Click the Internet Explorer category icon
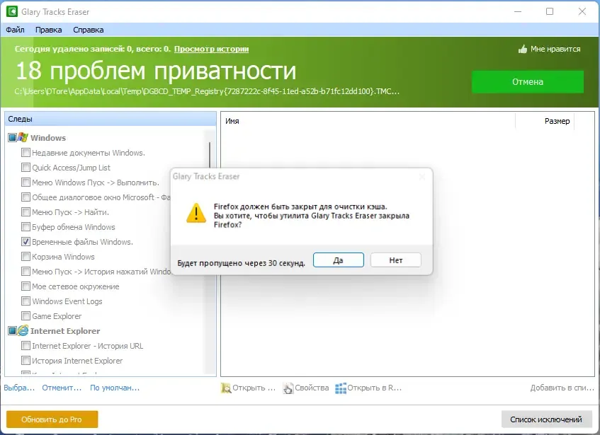This screenshot has height=435, width=600. [x=23, y=331]
